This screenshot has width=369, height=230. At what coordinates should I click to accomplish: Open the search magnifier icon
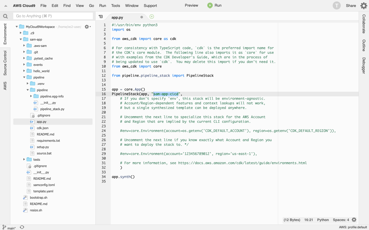tap(5, 16)
